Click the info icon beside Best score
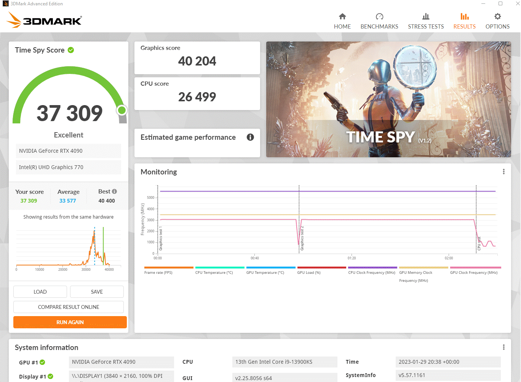This screenshot has height=382, width=521. point(114,192)
